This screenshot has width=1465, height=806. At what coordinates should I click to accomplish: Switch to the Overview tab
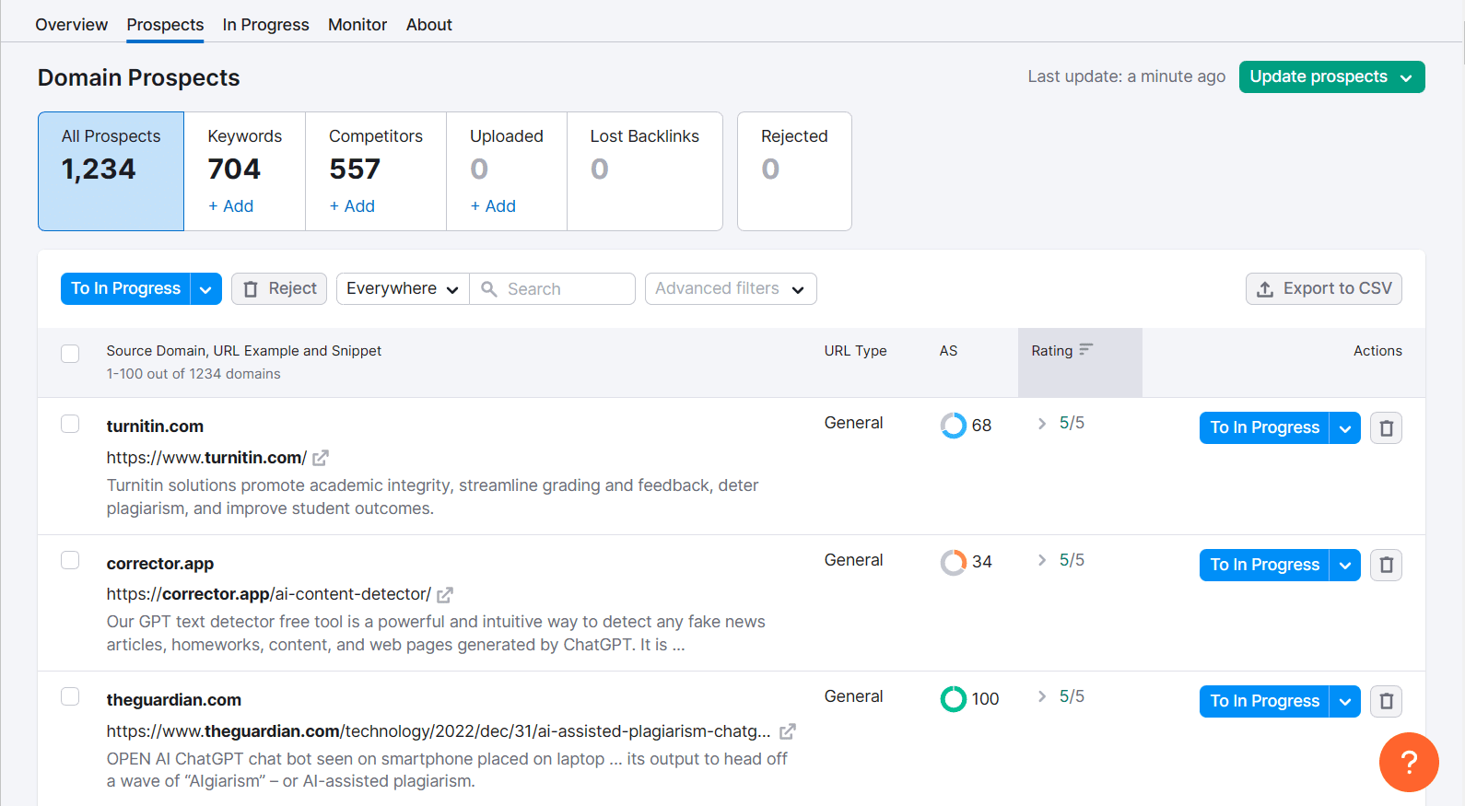tap(71, 25)
